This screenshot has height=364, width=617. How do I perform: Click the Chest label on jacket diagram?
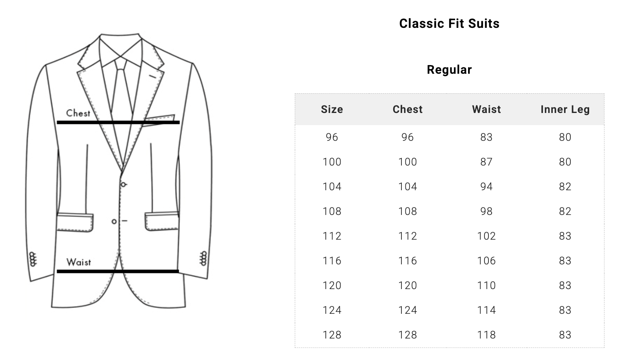point(78,113)
